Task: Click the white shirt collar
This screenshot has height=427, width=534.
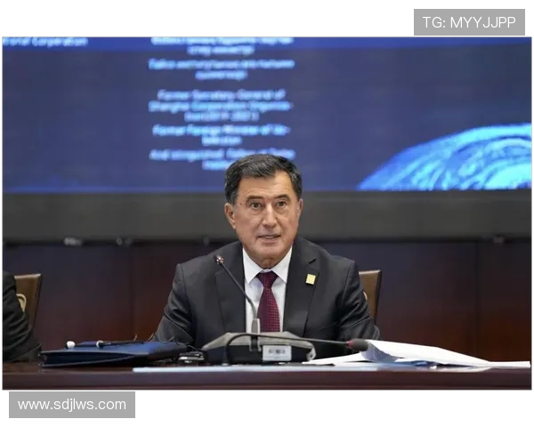Action: [254, 266]
